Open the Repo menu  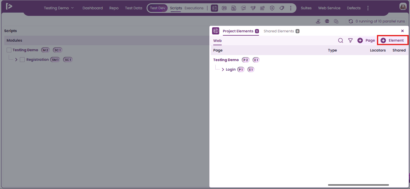[x=114, y=8]
